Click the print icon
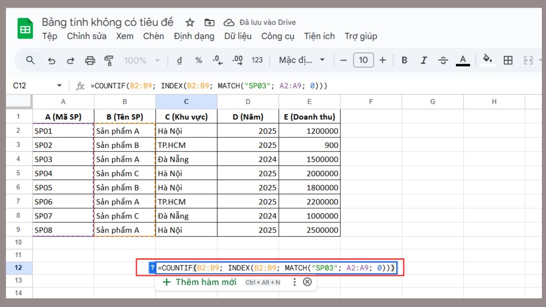Viewport: 546px width, 307px height. pos(91,60)
